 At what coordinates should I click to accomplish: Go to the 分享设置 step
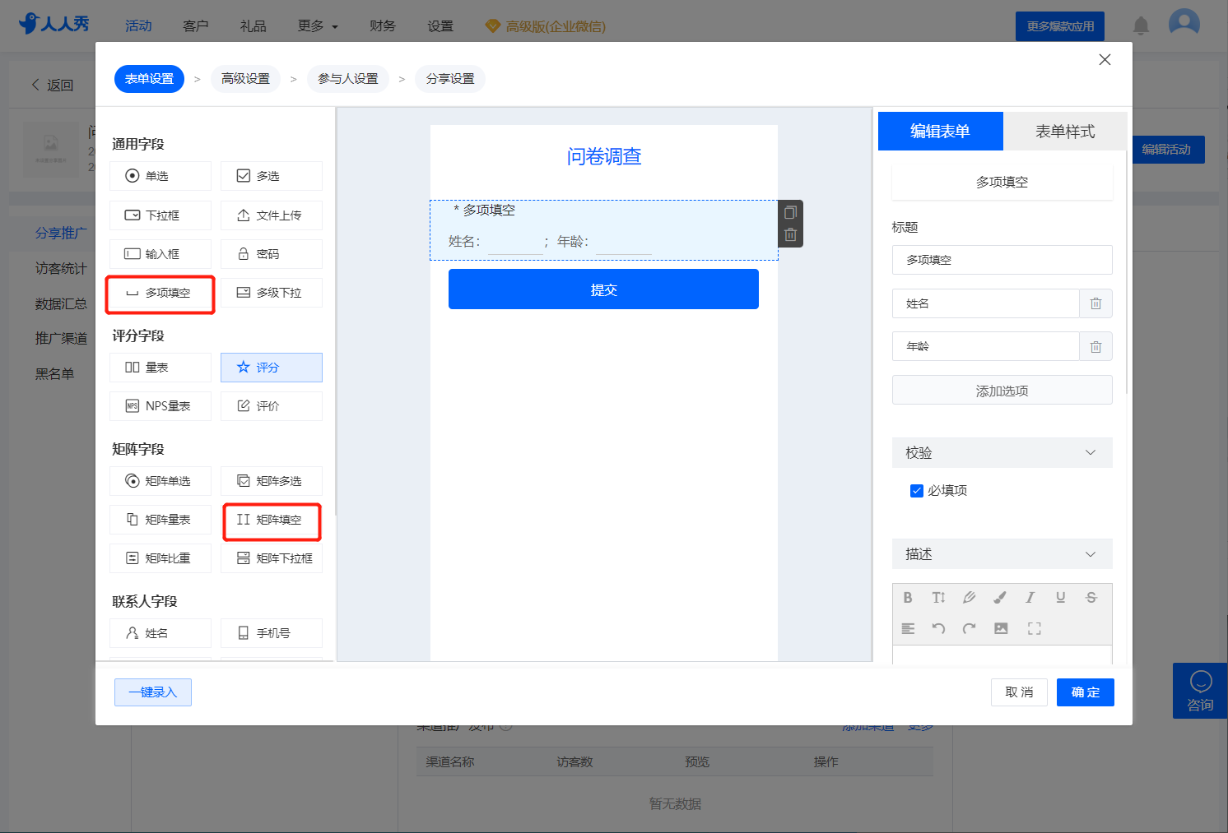coord(450,79)
